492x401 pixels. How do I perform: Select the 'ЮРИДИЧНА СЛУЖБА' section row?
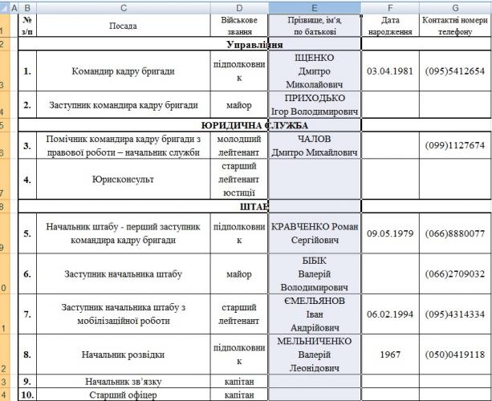(x=254, y=125)
